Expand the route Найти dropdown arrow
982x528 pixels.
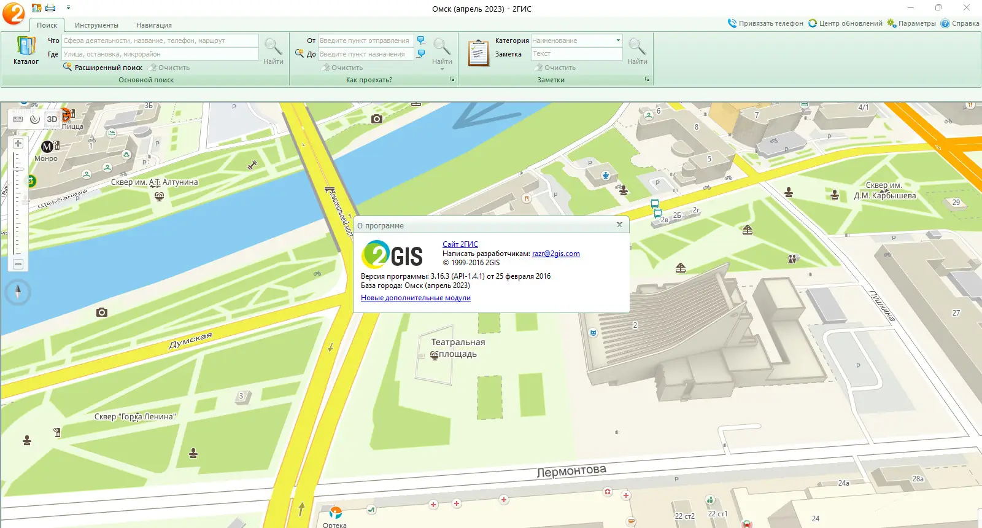pos(442,69)
